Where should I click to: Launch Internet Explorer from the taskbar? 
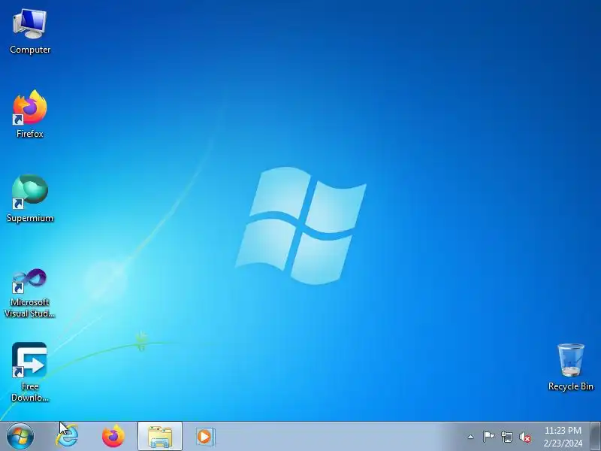[x=68, y=437]
